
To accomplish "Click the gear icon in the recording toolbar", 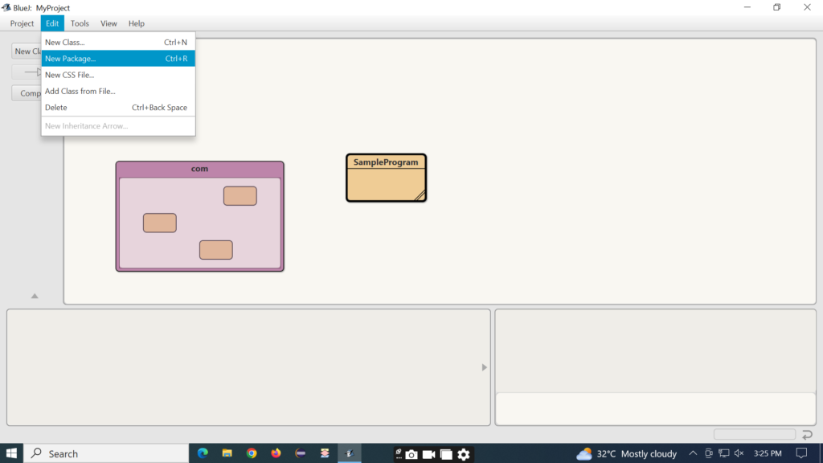I will pos(464,453).
